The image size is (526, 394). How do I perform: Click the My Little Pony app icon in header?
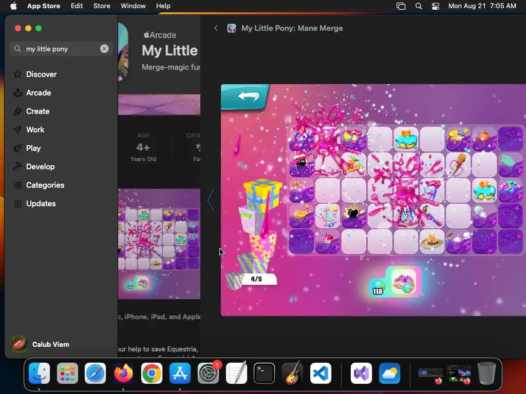[232, 28]
